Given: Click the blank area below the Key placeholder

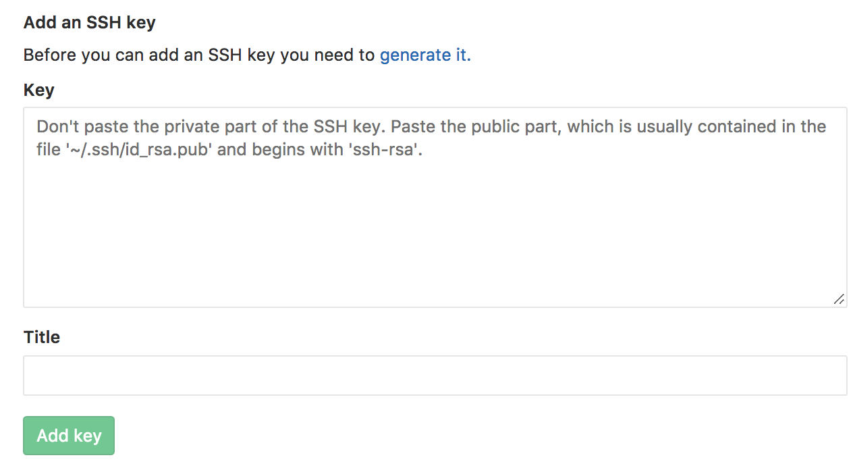Looking at the screenshot, I should pyautogui.click(x=435, y=230).
